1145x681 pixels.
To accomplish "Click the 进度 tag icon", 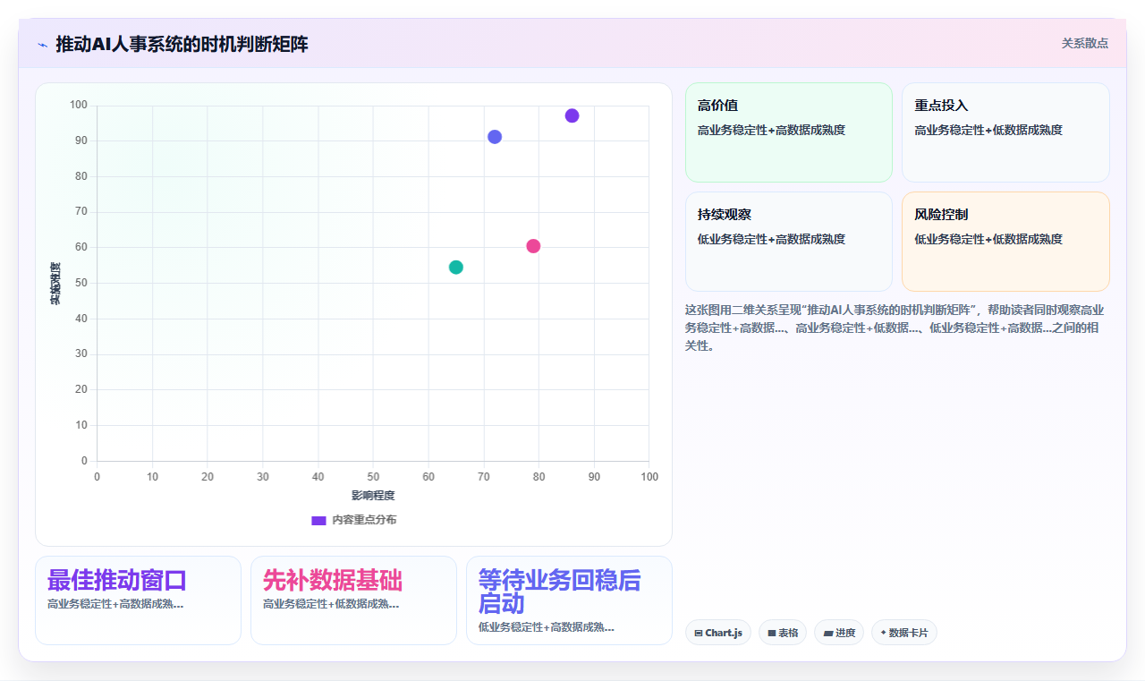I will 828,633.
